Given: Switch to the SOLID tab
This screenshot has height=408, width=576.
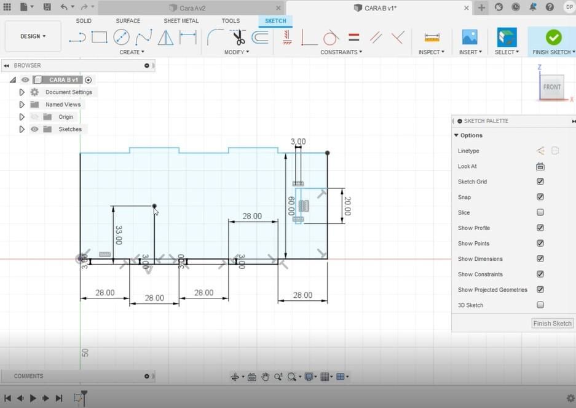Looking at the screenshot, I should [84, 21].
